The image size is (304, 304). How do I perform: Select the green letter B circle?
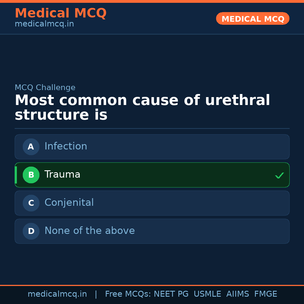(x=31, y=175)
